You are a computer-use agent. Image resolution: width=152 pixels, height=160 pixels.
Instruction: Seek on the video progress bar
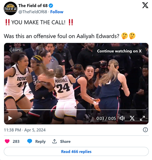click(76, 109)
